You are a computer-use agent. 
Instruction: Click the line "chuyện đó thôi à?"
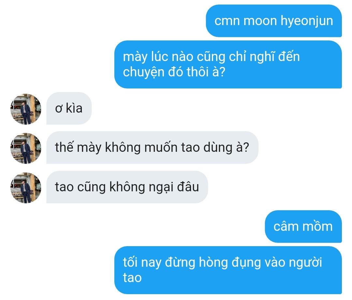point(174,72)
